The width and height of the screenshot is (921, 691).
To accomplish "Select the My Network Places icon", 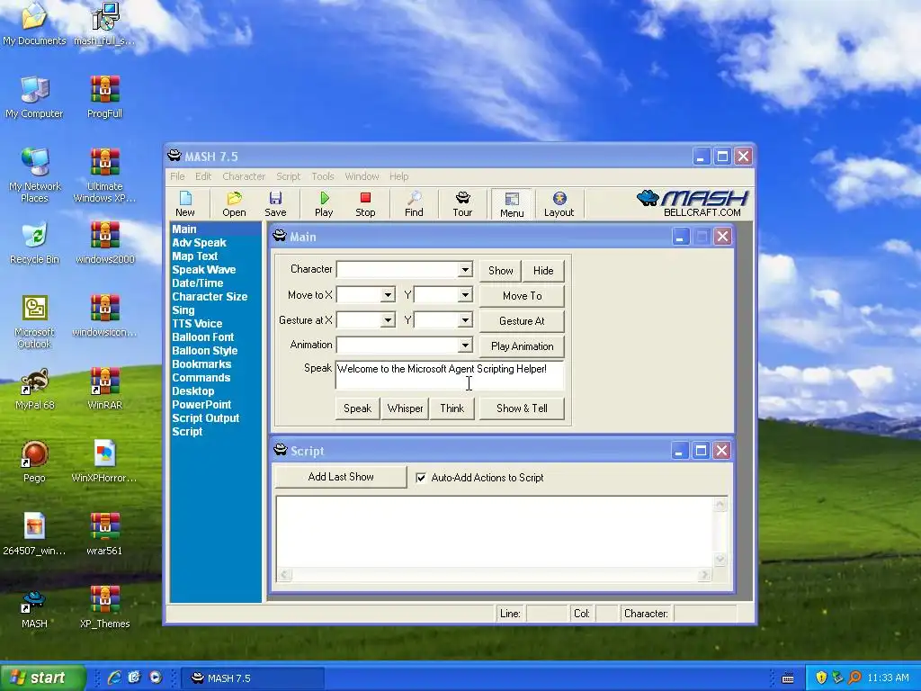I will [34, 175].
